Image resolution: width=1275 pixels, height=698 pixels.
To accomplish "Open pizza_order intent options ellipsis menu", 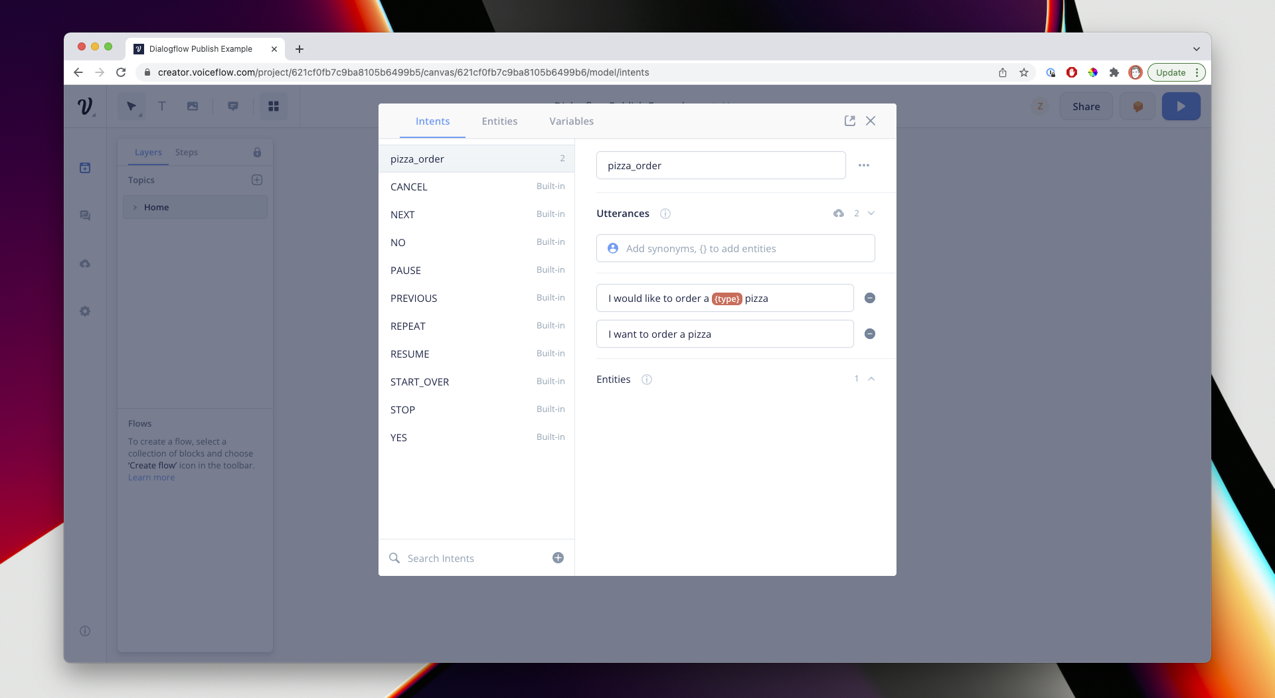I will (x=864, y=165).
